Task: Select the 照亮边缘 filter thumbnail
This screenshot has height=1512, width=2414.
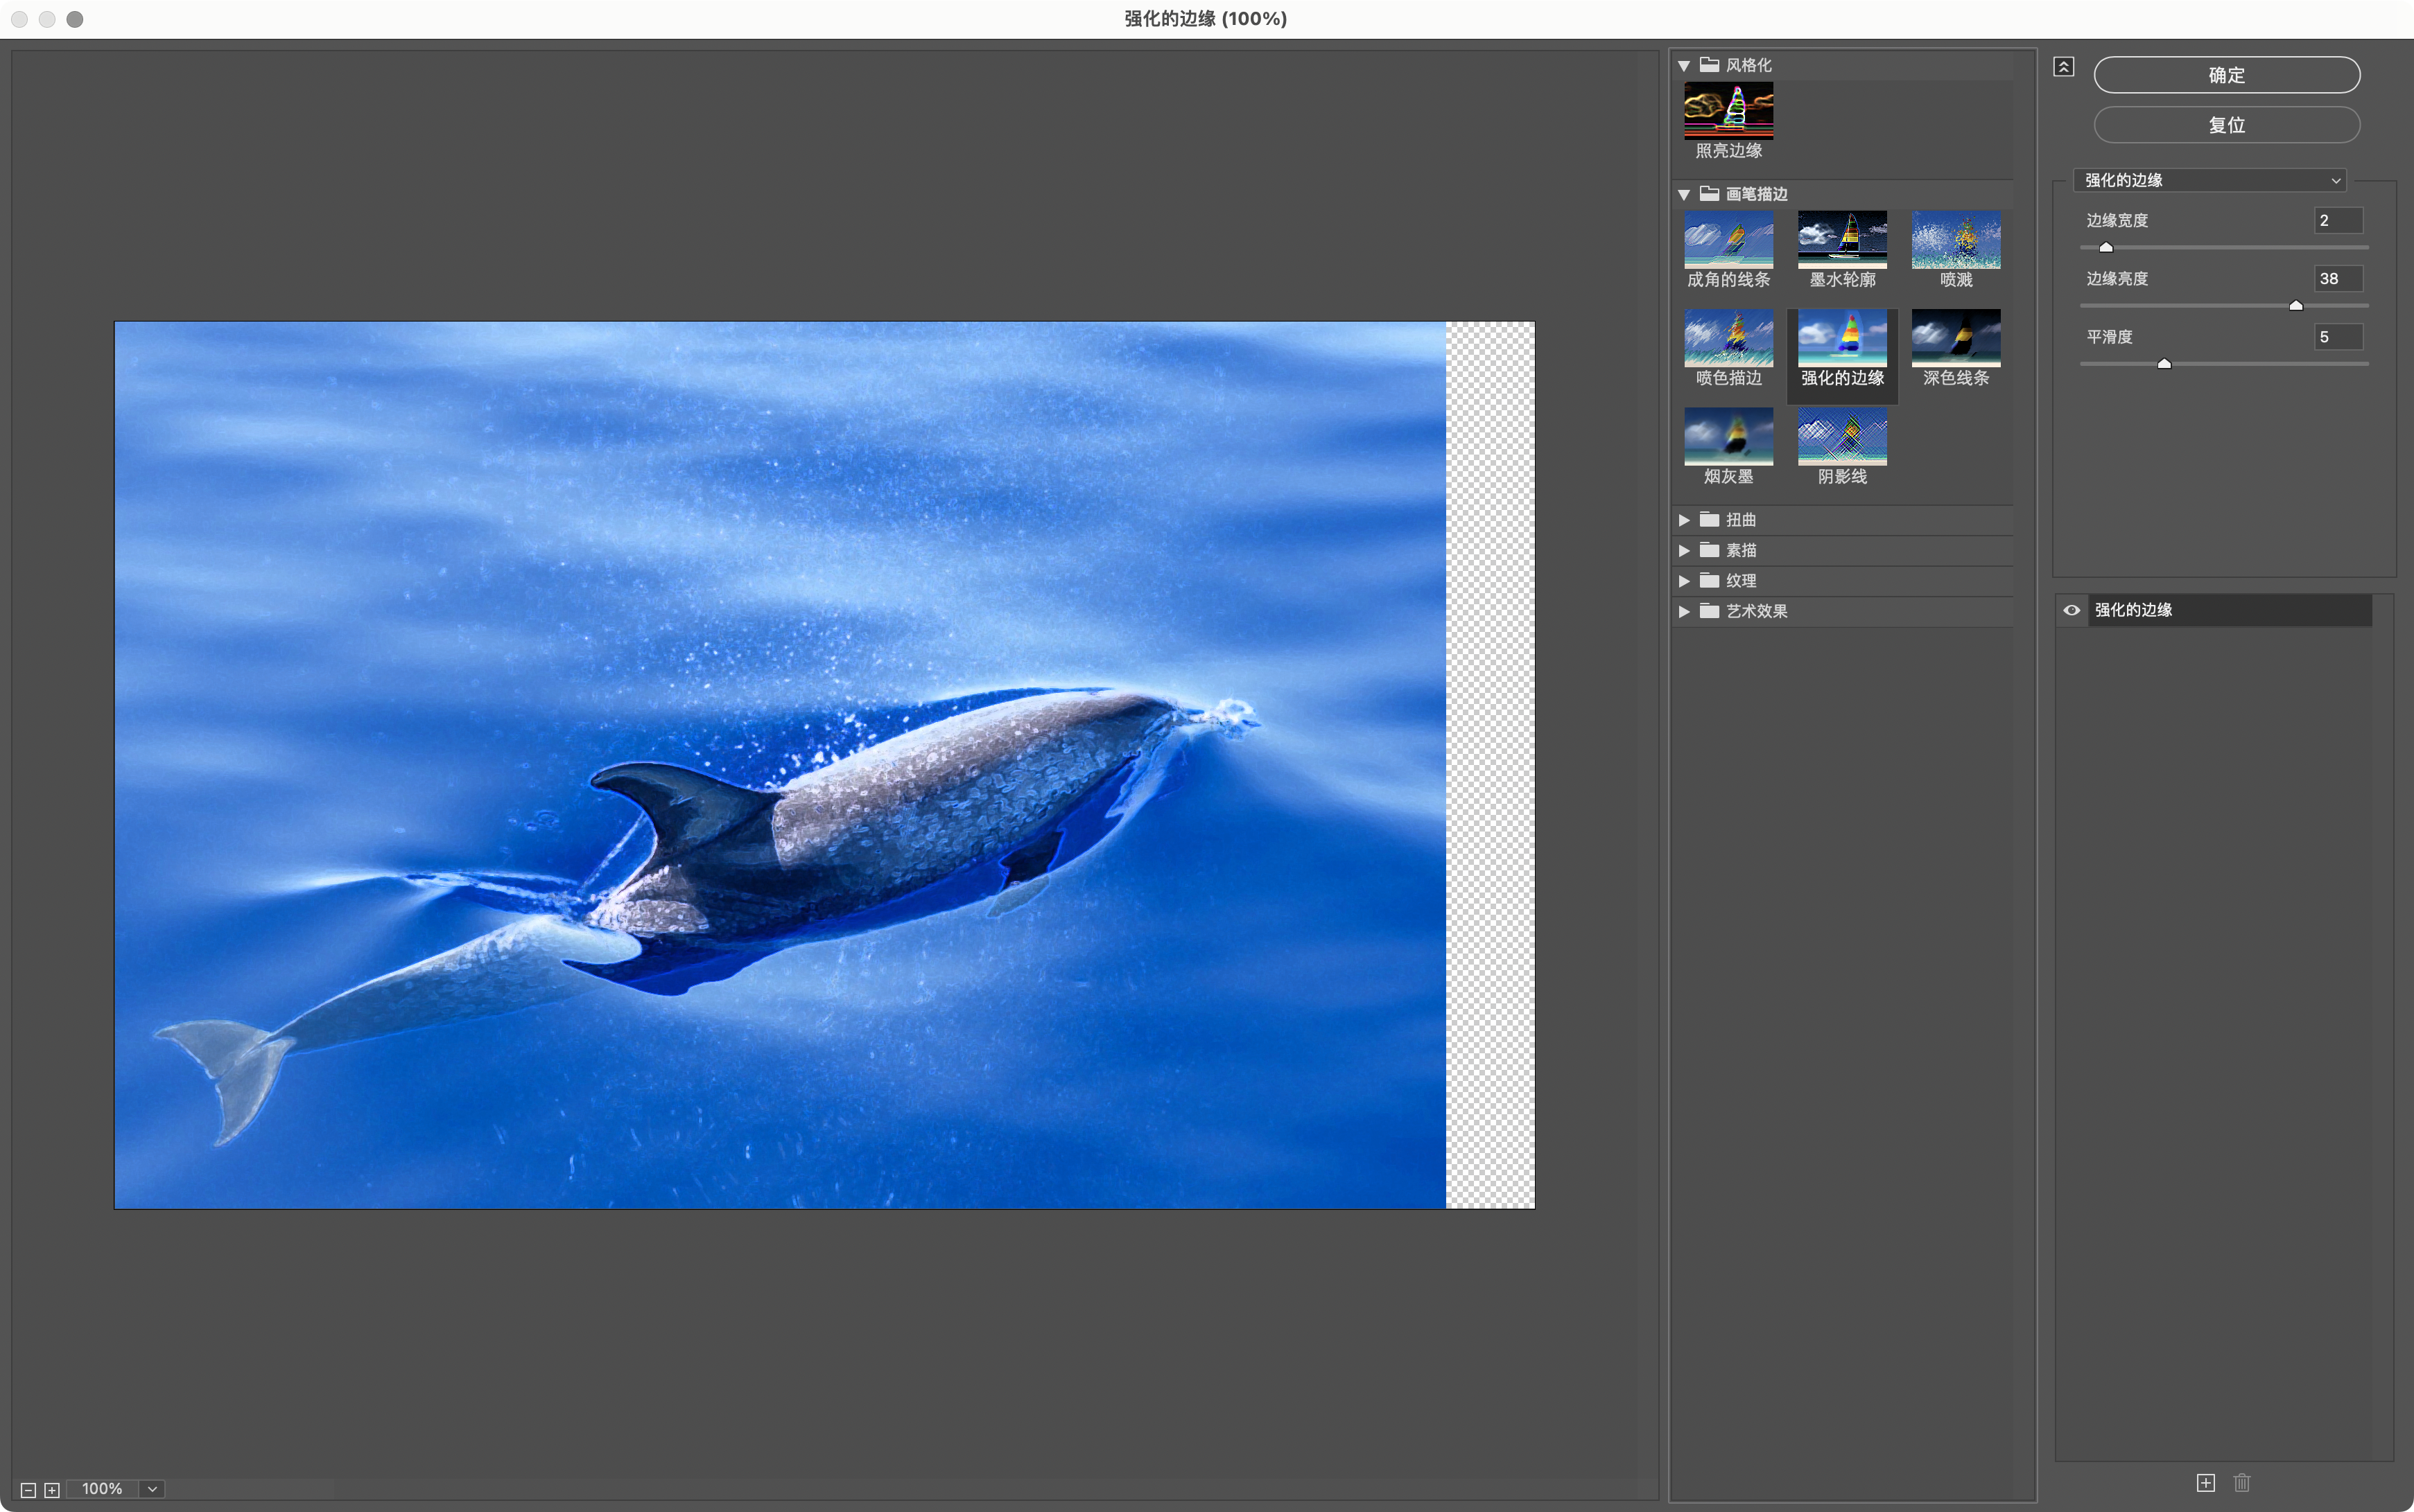Action: pyautogui.click(x=1728, y=111)
